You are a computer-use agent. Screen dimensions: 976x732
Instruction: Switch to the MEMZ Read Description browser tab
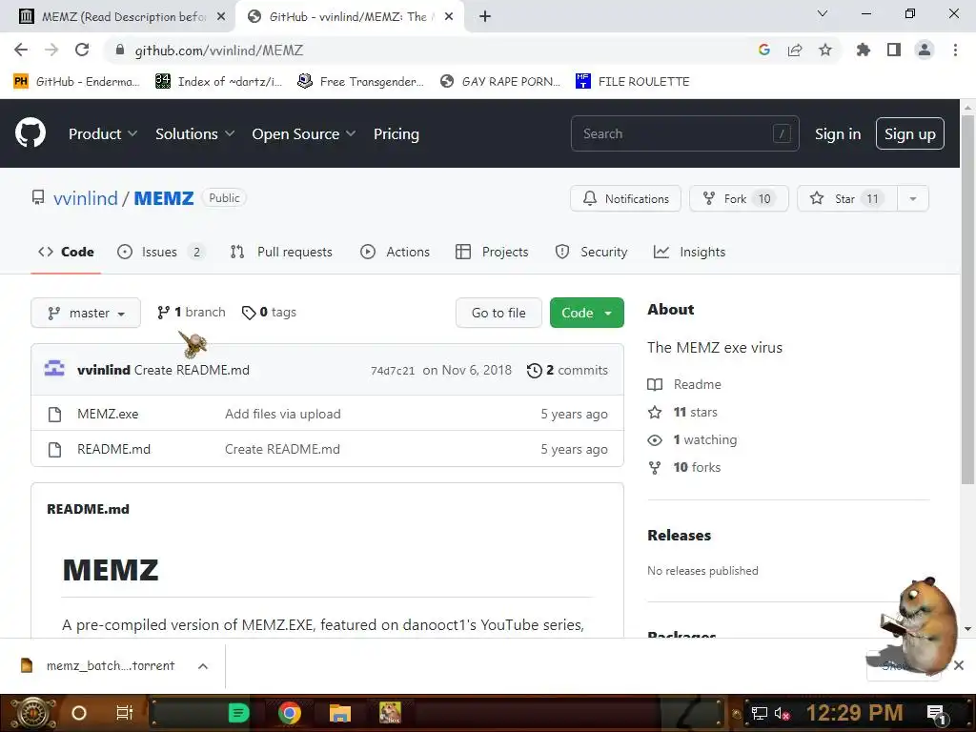click(117, 17)
